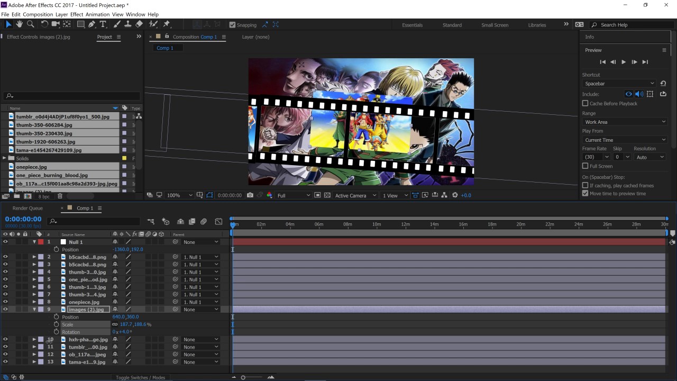
Task: Open parent dropdown of tama-e1...9.jpg layer
Action: coord(200,362)
